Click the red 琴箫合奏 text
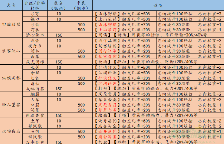 coord(107,110)
